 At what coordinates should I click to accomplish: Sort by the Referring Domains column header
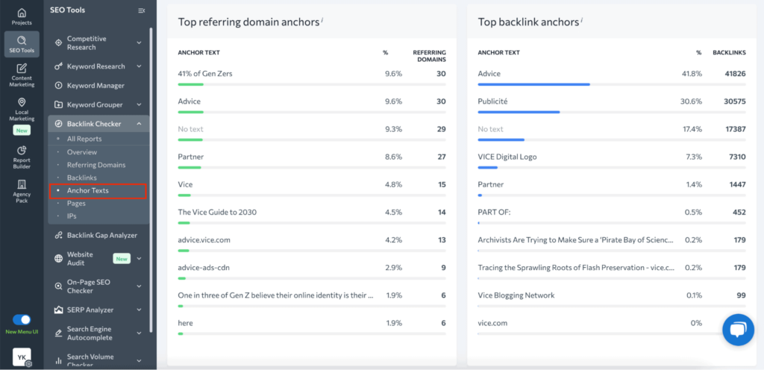pyautogui.click(x=429, y=56)
